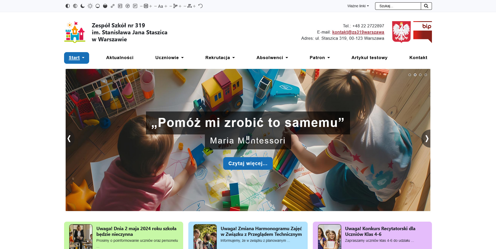Screen dimensions: 496x249
Task: Click the search magnifier button
Action: 426,6
